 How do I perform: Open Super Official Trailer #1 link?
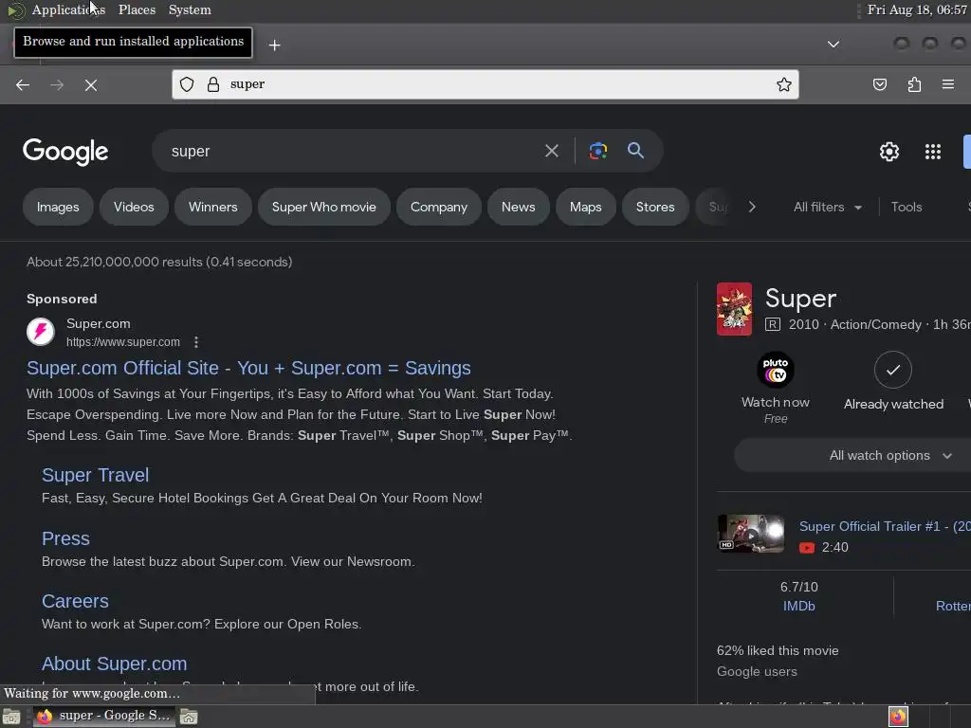point(885,526)
